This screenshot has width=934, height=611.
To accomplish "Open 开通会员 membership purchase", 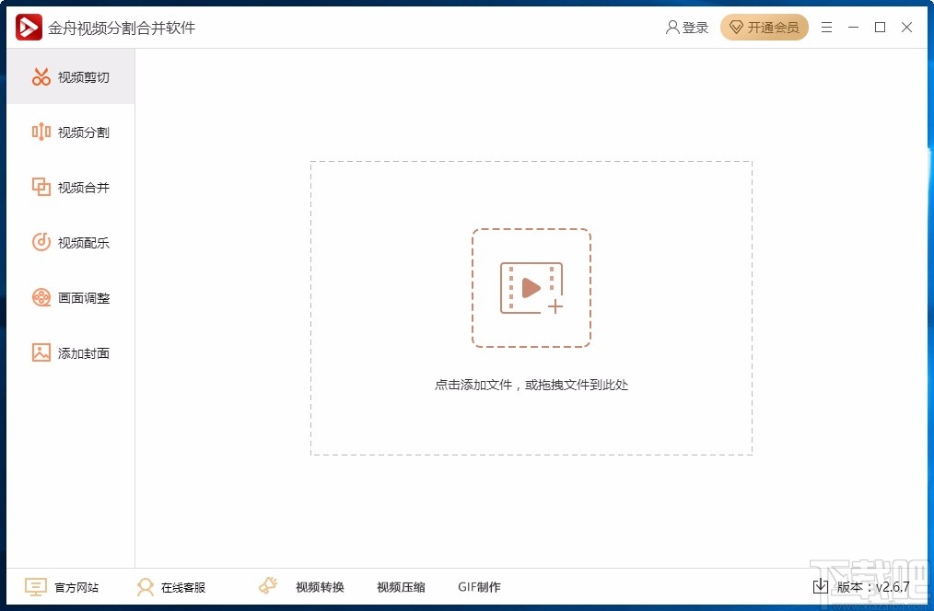I will pos(764,27).
